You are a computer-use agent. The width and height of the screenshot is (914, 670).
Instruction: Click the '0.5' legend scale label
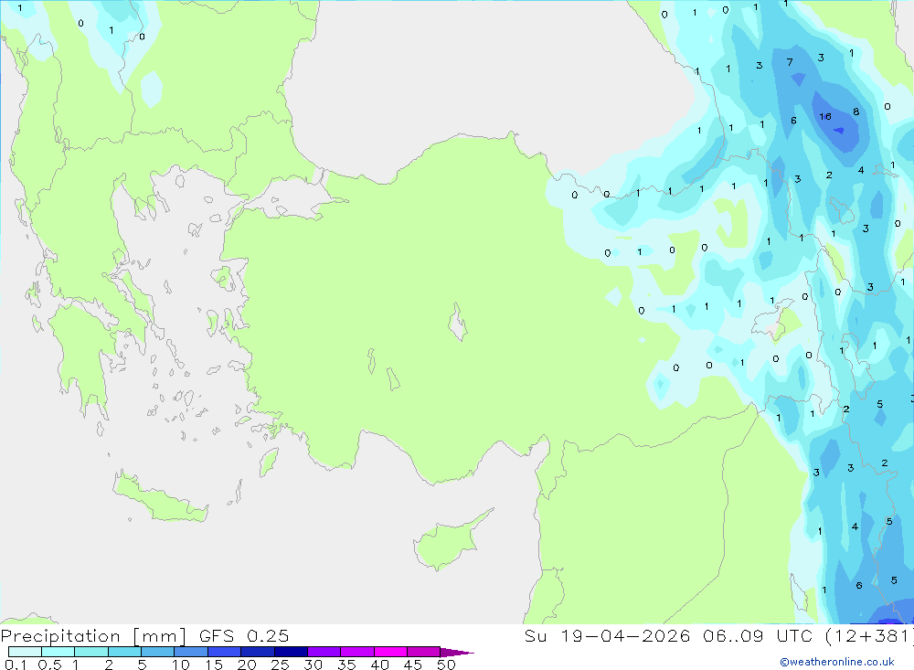click(49, 665)
